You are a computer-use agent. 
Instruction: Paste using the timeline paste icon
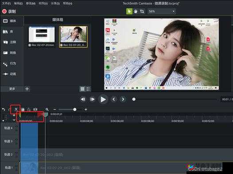pyautogui.click(x=29, y=110)
